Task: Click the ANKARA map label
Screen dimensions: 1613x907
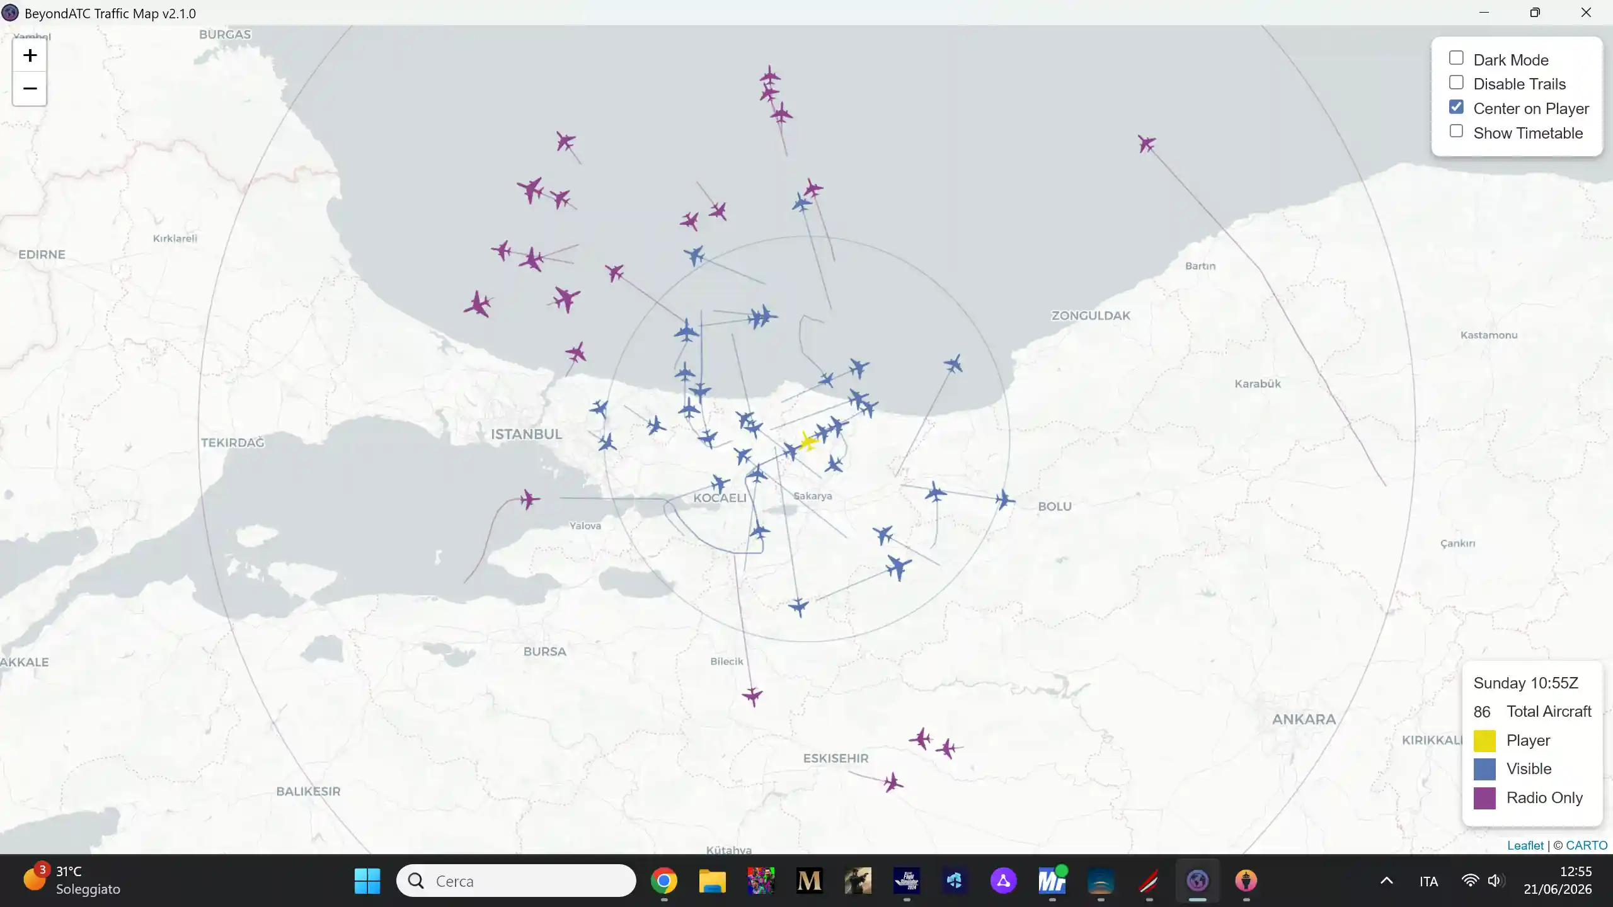Action: (1304, 719)
